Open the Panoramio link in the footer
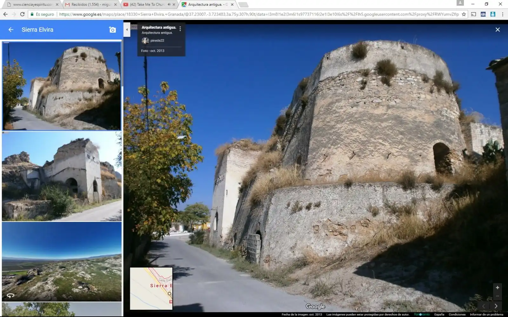The height and width of the screenshot is (317, 508). pyautogui.click(x=422, y=314)
